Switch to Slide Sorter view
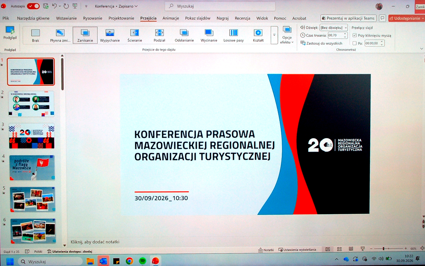Image resolution: width=425 pixels, height=266 pixels. click(x=339, y=249)
